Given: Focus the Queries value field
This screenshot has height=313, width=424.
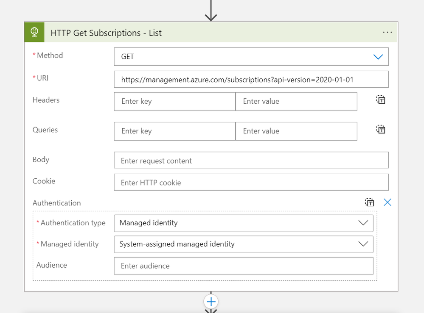Looking at the screenshot, I should (296, 131).
